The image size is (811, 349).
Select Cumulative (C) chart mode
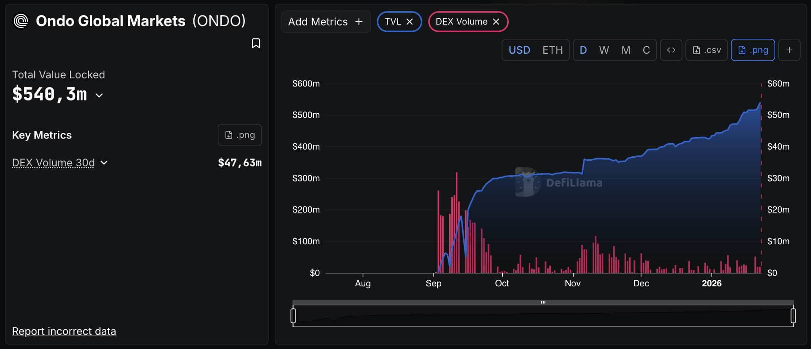coord(646,50)
